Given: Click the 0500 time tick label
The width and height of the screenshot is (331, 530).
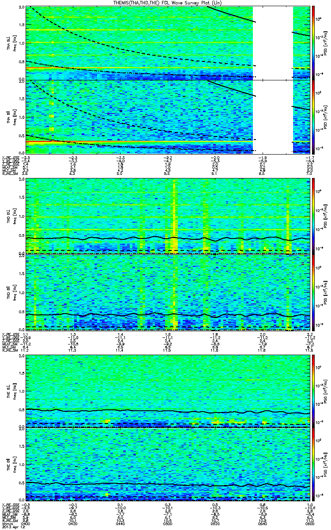Looking at the screenshot, I should [x=168, y=523].
